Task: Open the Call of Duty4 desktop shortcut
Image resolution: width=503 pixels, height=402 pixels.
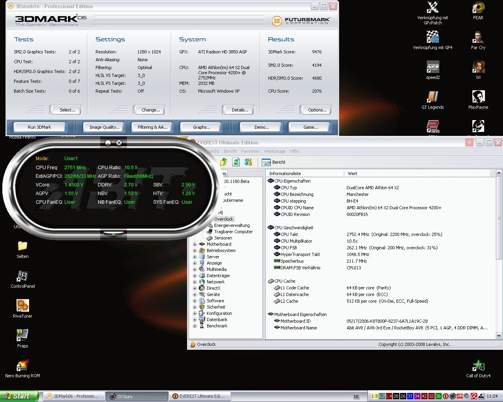Action: point(478,369)
